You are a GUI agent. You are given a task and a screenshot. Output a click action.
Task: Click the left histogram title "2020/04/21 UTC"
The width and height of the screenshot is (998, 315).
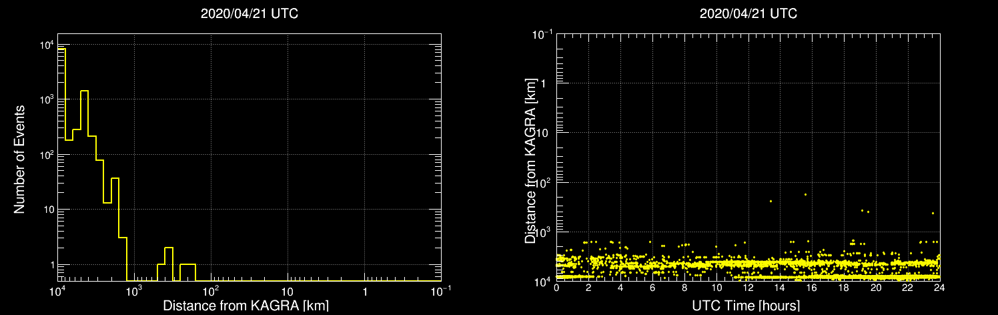[249, 13]
